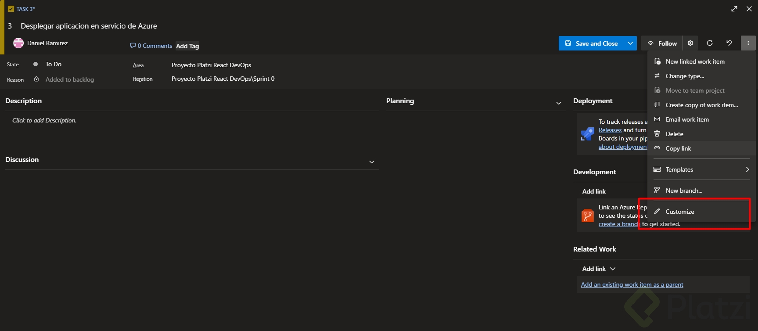Click Daniel Ramirez avatar icon
The width and height of the screenshot is (758, 331).
[18, 43]
